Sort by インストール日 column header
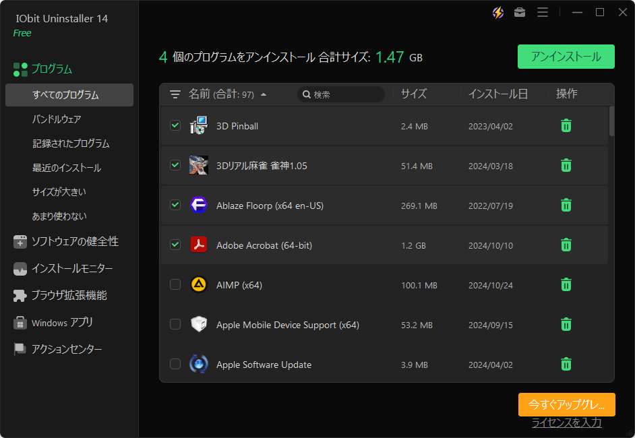The width and height of the screenshot is (635, 438). (497, 94)
